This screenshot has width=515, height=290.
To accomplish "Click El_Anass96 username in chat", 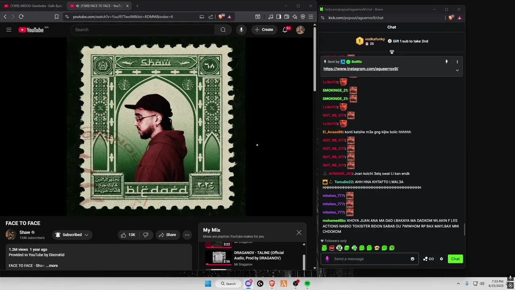I will 333,132.
